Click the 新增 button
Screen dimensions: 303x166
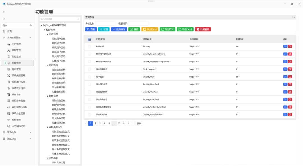[x=104, y=29]
